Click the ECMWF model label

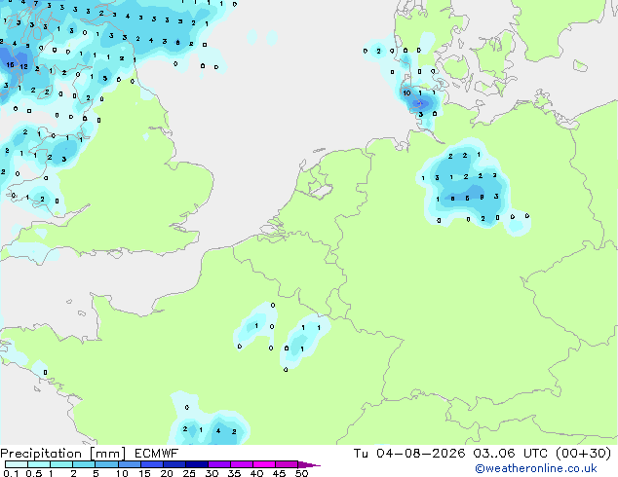[157, 454]
